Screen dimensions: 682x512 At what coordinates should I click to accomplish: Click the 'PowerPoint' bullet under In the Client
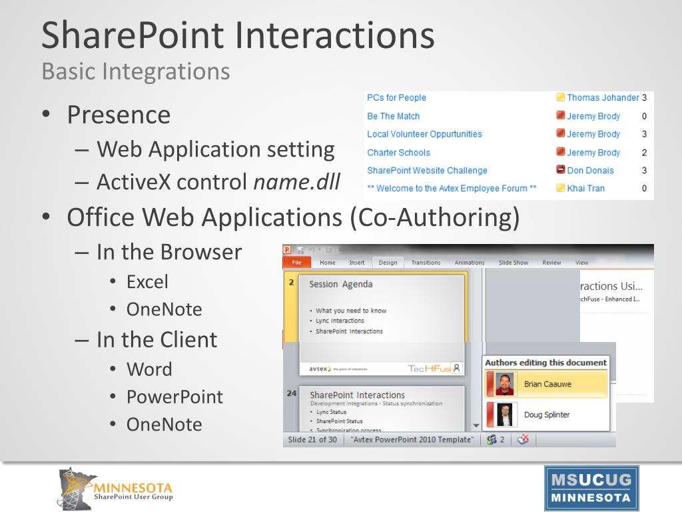tap(175, 397)
